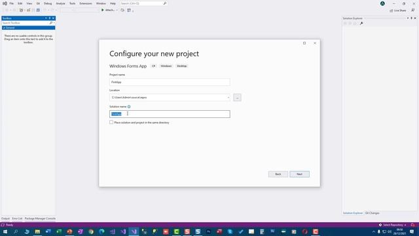The image size is (419, 236).
Task: Check Place solution and project in same directory
Action: [111, 123]
